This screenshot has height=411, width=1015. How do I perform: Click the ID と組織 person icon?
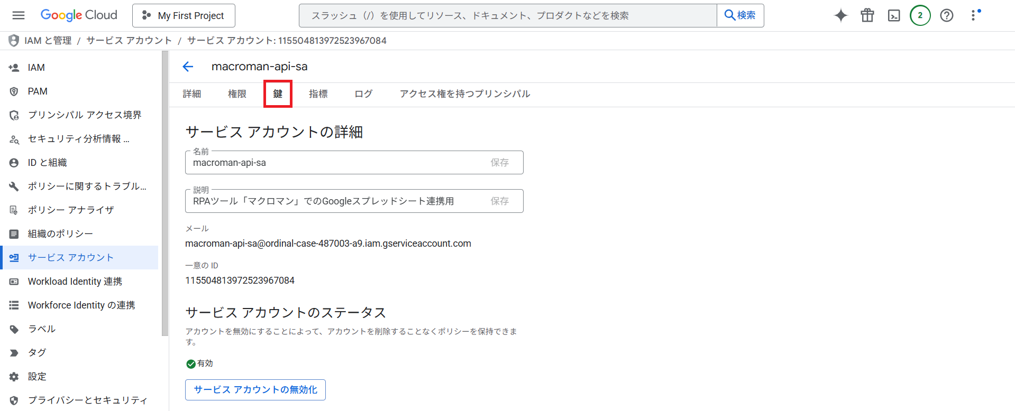point(14,163)
